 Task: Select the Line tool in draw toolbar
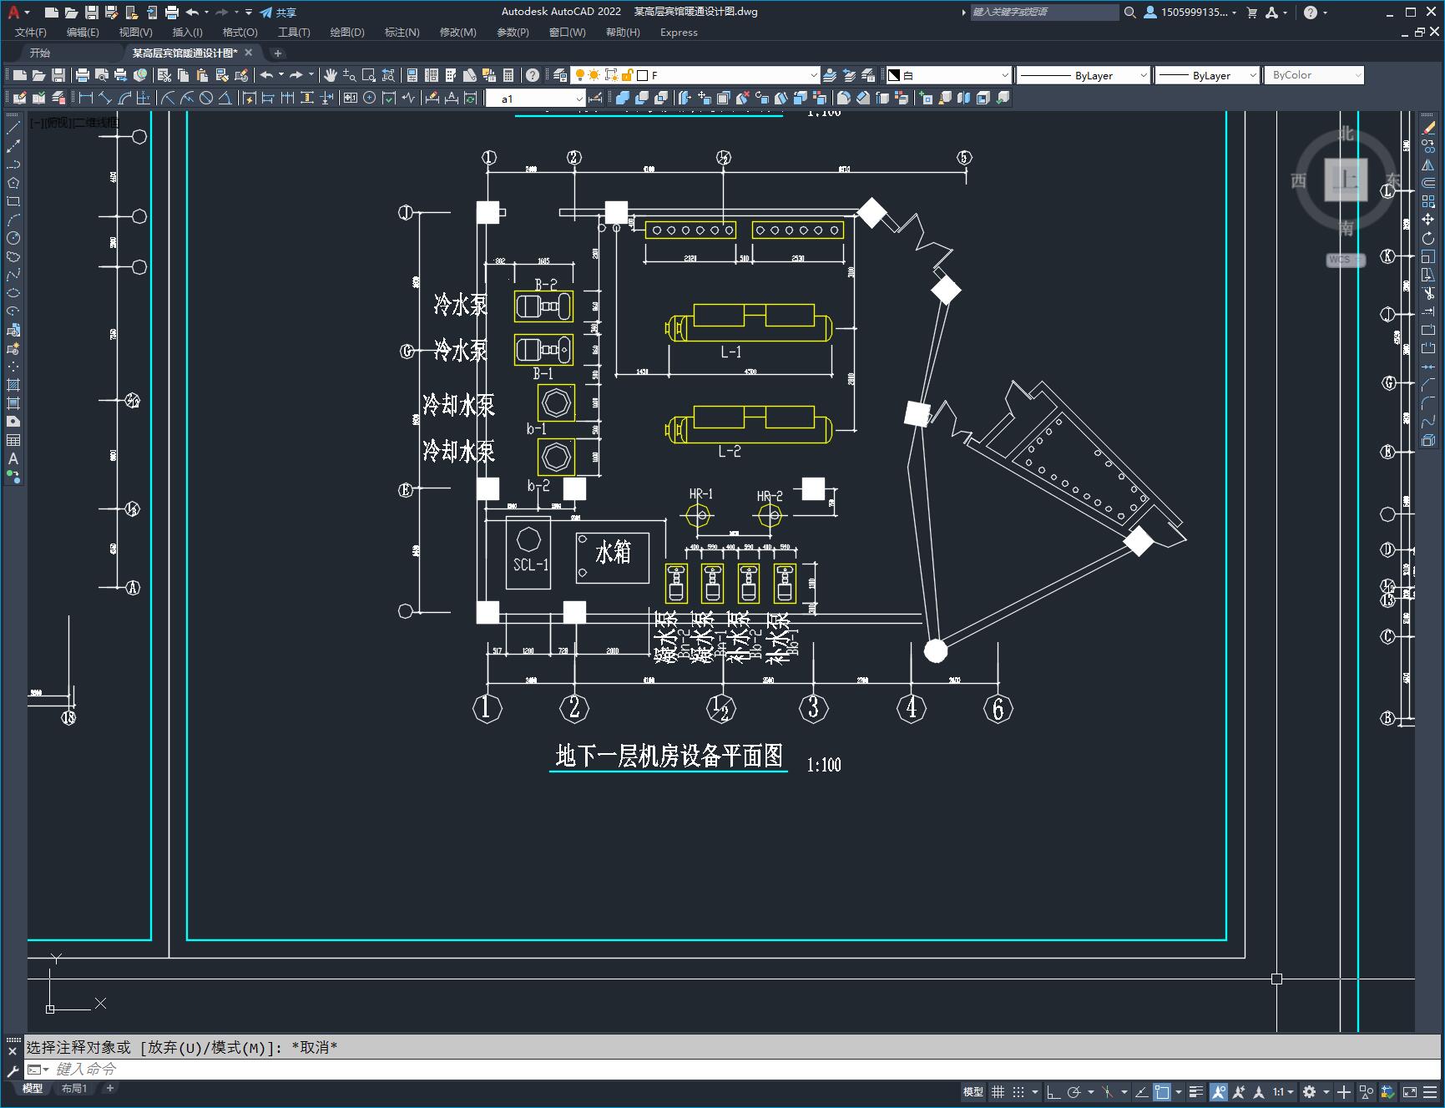13,128
